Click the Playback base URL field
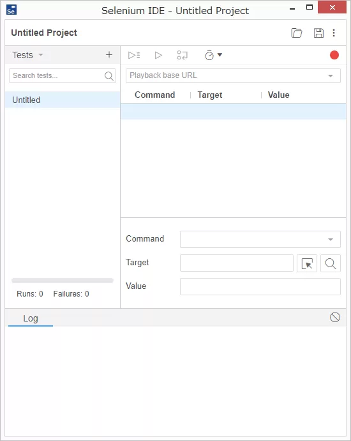The image size is (351, 441). [233, 75]
